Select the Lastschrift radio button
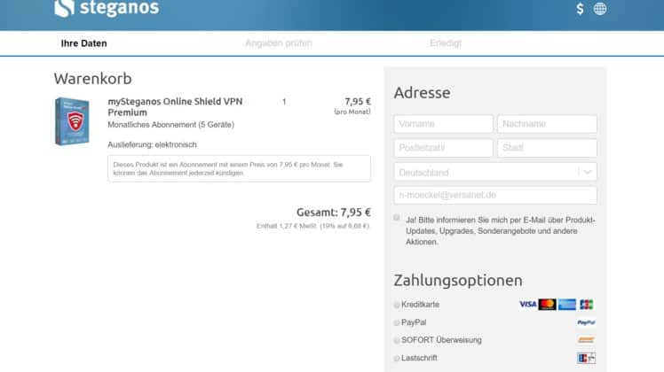The width and height of the screenshot is (664, 372). (x=397, y=359)
